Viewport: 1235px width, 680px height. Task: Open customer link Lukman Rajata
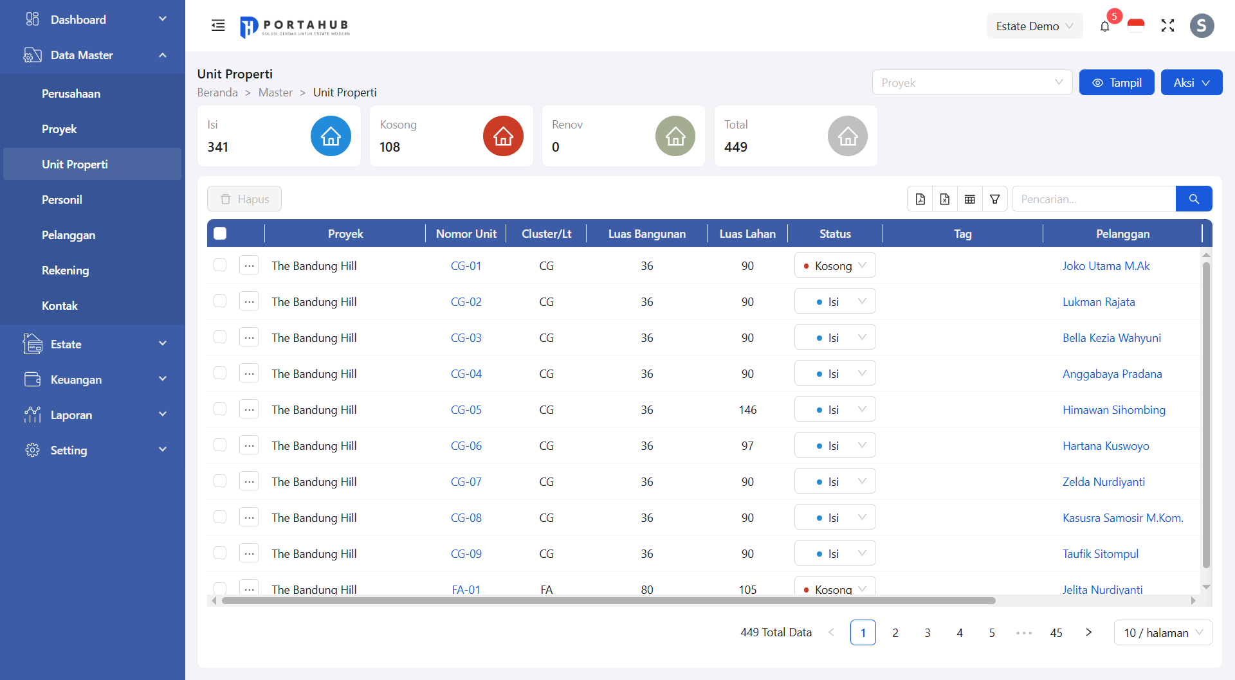coord(1099,301)
